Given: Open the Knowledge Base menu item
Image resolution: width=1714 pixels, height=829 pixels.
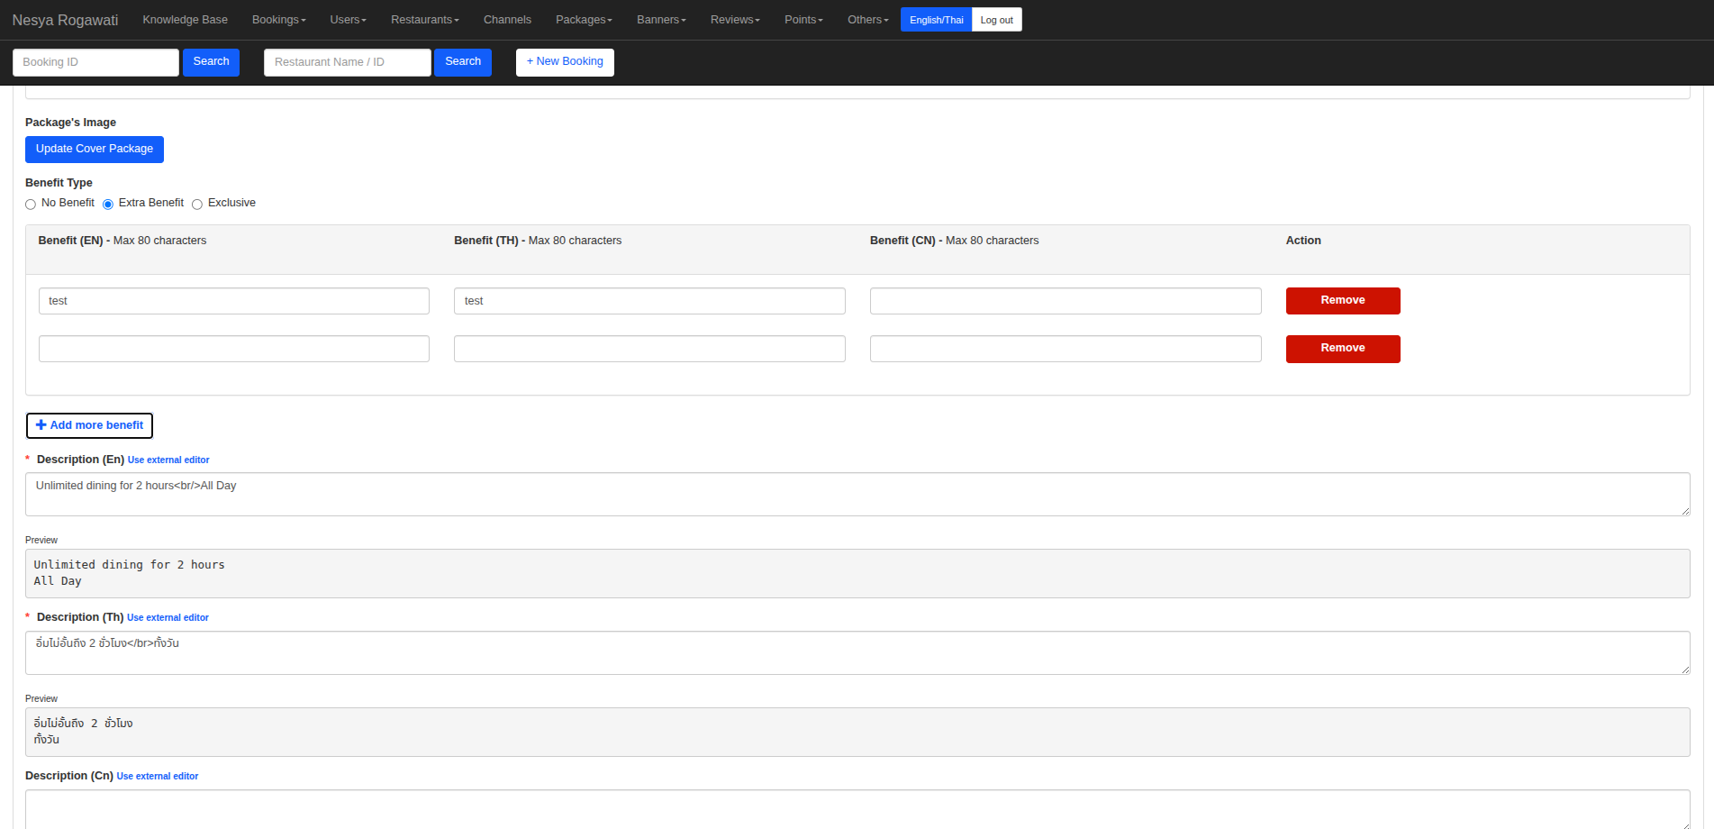Looking at the screenshot, I should (185, 20).
